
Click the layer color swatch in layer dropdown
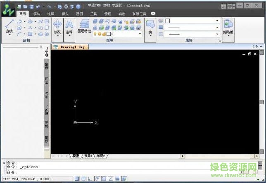pyautogui.click(x=109, y=34)
